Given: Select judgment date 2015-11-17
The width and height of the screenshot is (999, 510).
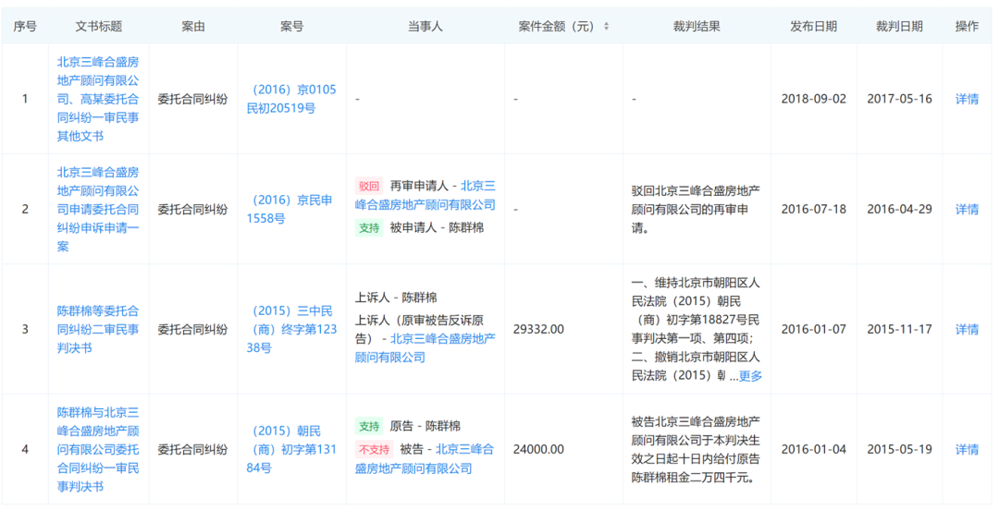Looking at the screenshot, I should point(899,329).
